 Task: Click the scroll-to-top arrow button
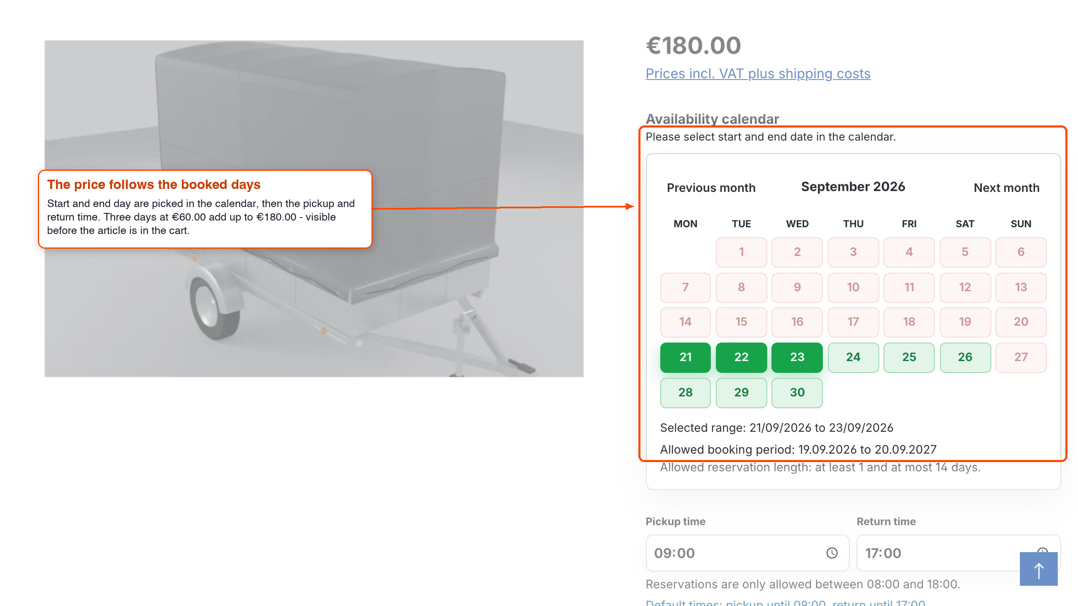(1038, 569)
